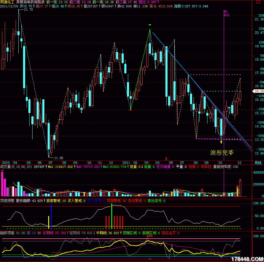Image resolution: width=264 pixels, height=262 pixels.
Task: Click the red S marker on time axis
Action: click(166, 159)
